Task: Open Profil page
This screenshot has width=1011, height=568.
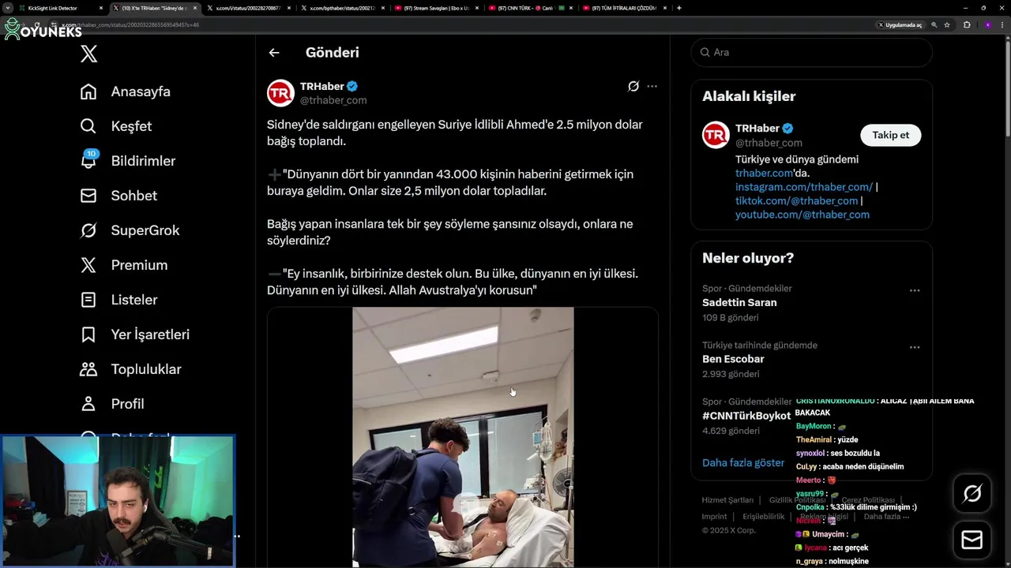Action: 112,404
